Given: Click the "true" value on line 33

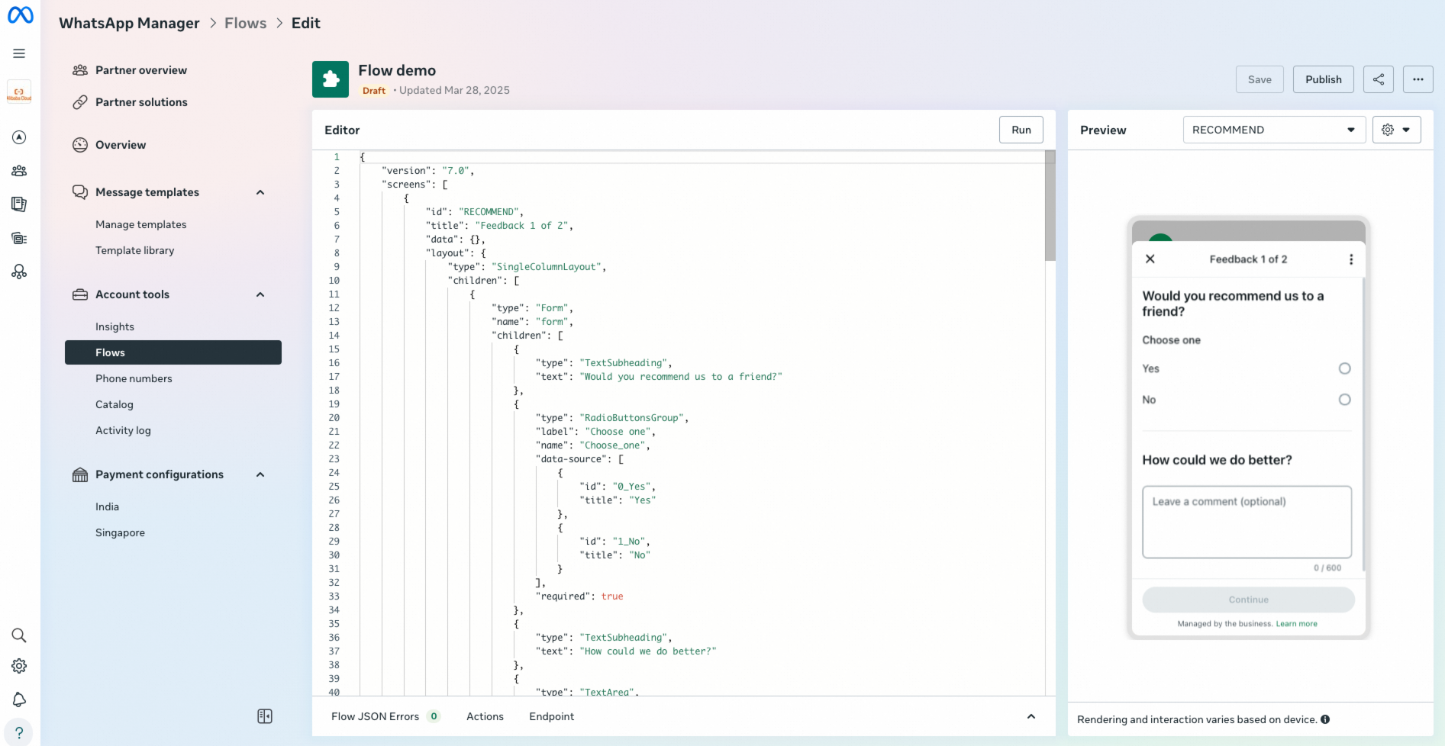Looking at the screenshot, I should (612, 596).
